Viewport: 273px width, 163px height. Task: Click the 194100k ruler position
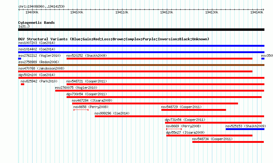77,12
